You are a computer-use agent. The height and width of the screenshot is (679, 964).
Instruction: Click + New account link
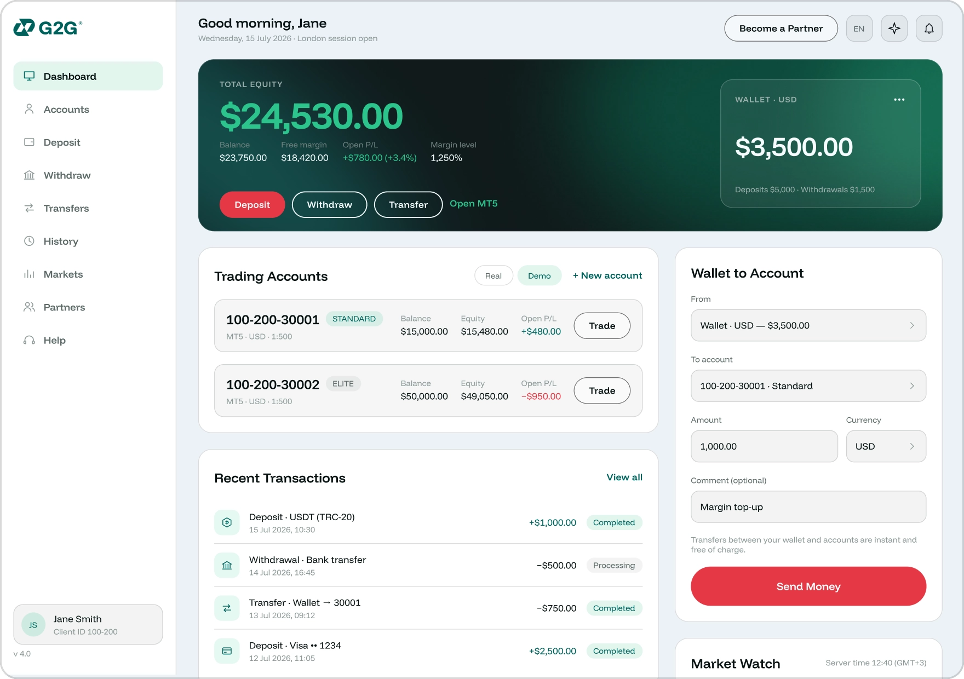[607, 275]
